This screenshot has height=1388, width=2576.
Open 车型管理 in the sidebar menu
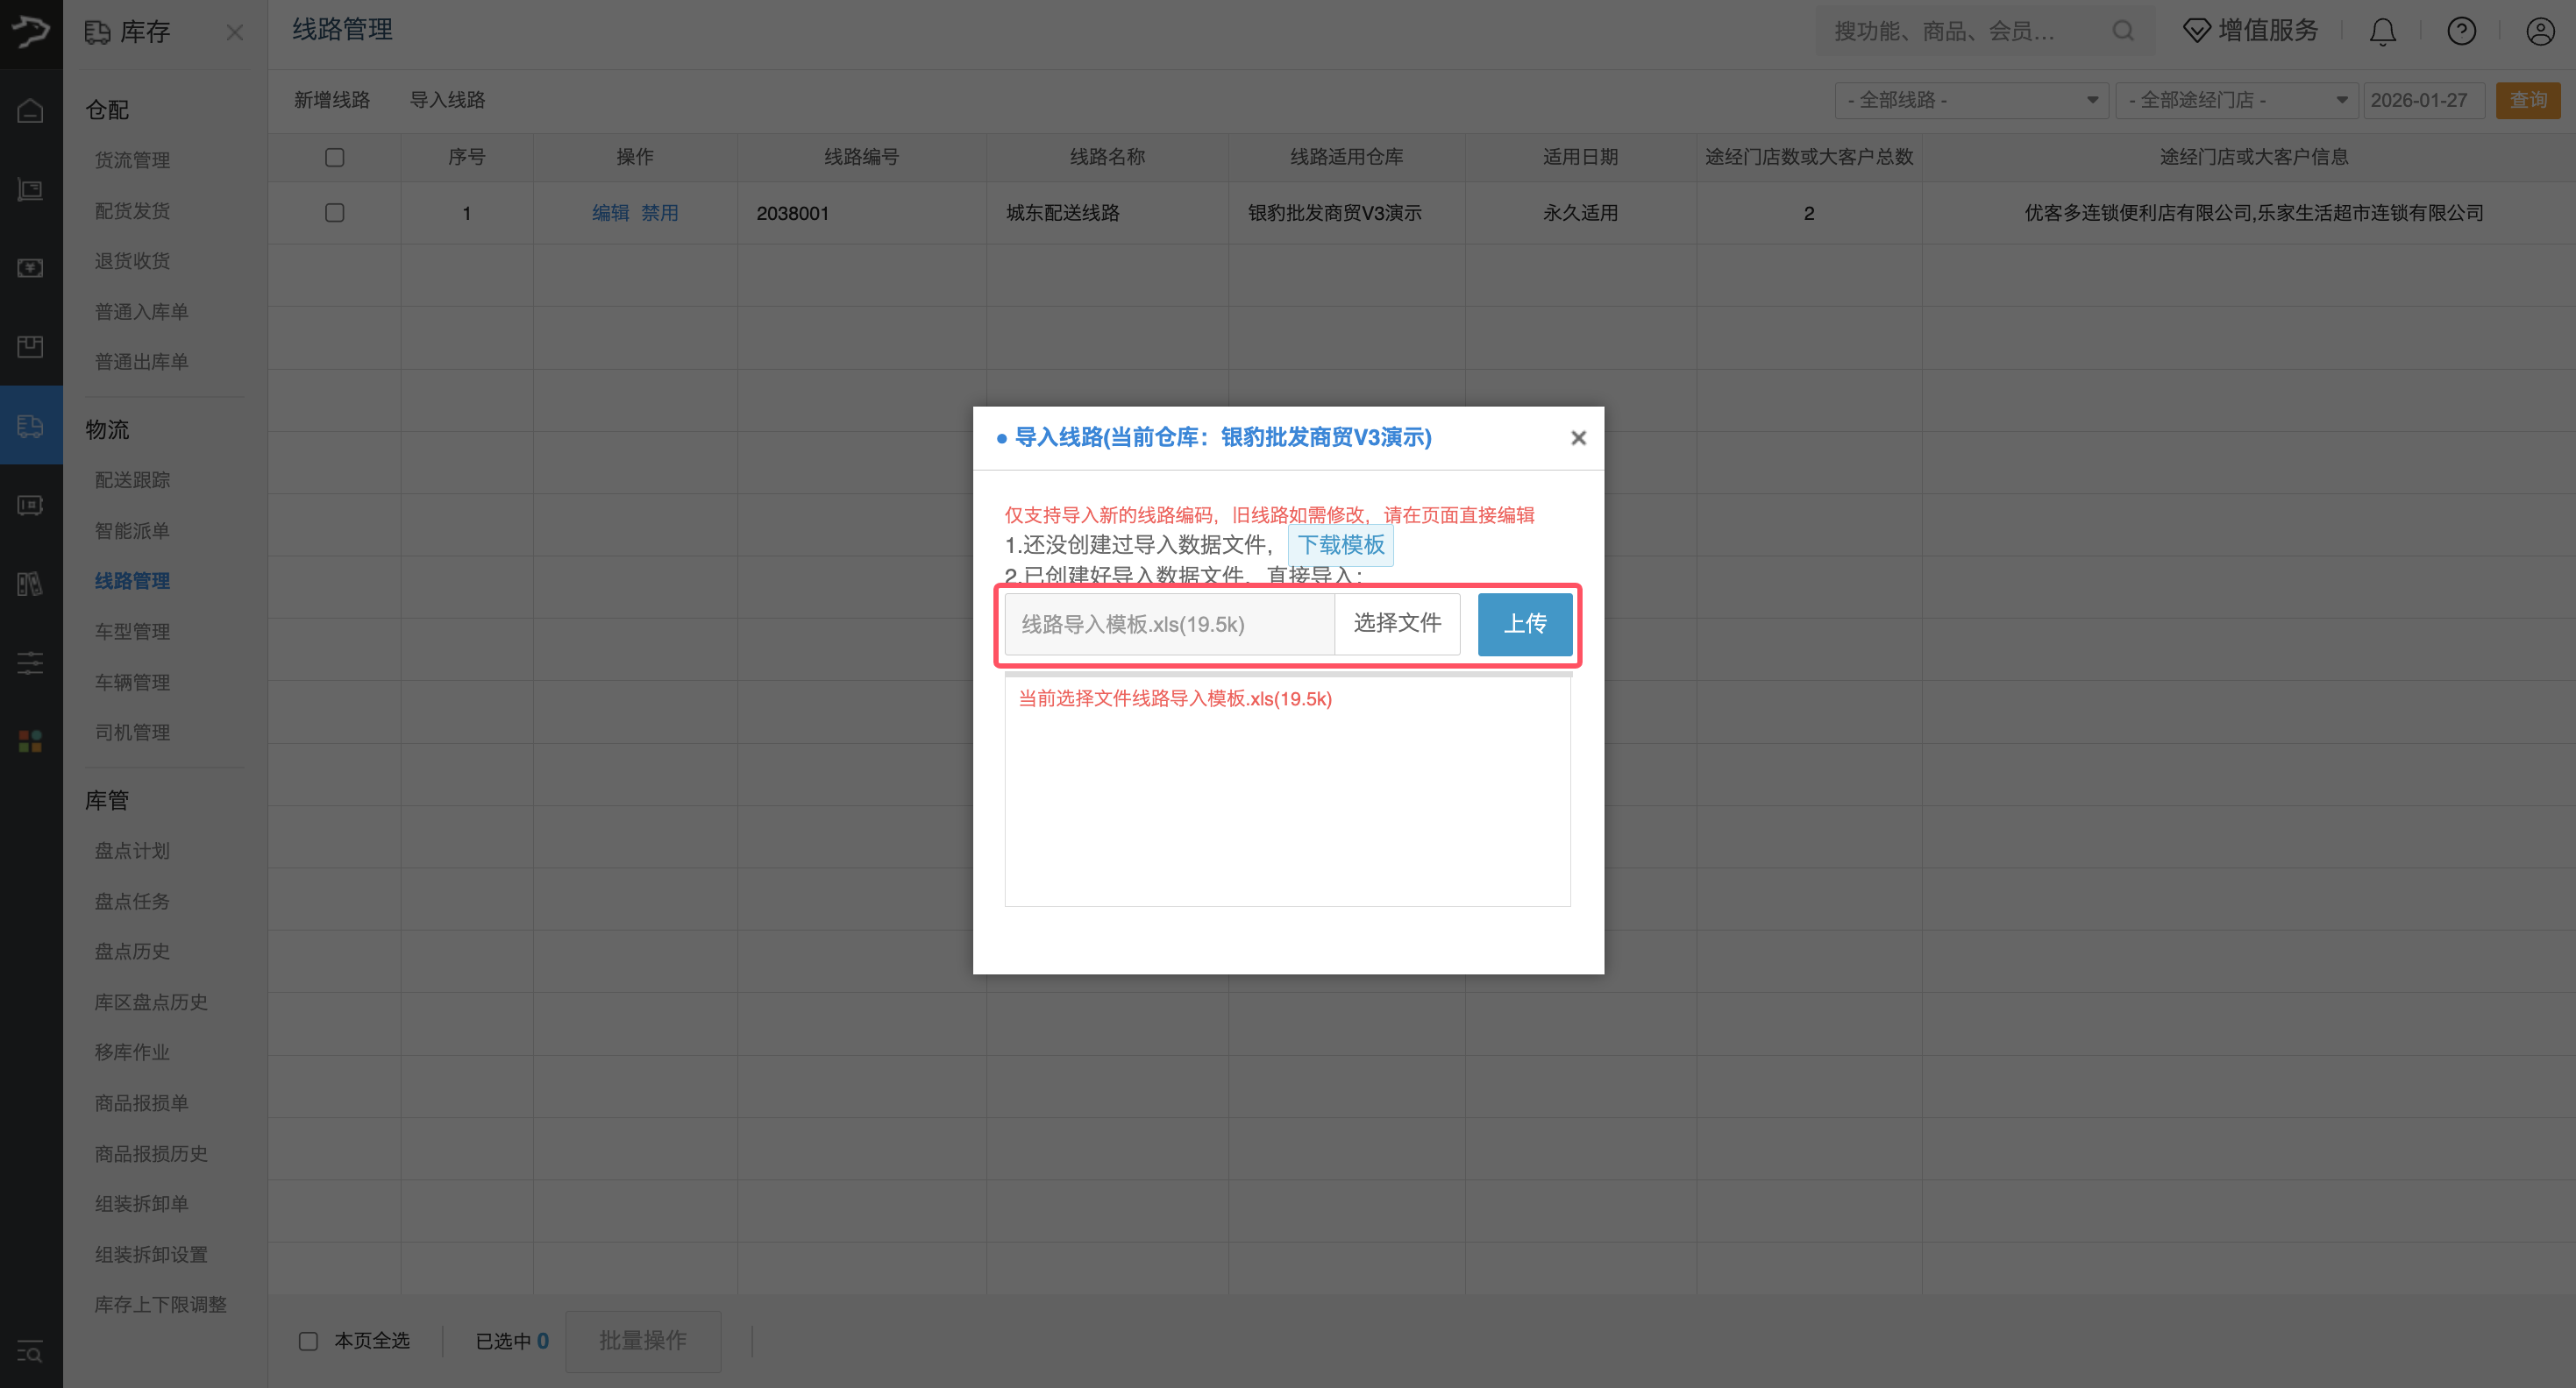132,632
